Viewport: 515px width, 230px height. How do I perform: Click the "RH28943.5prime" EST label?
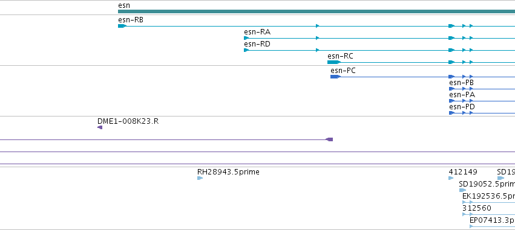pos(228,172)
